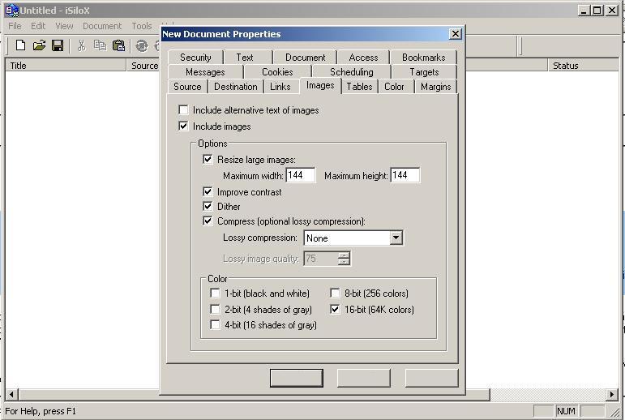Create a new document from toolbar
Screen dimensions: 625x420
tap(20, 45)
